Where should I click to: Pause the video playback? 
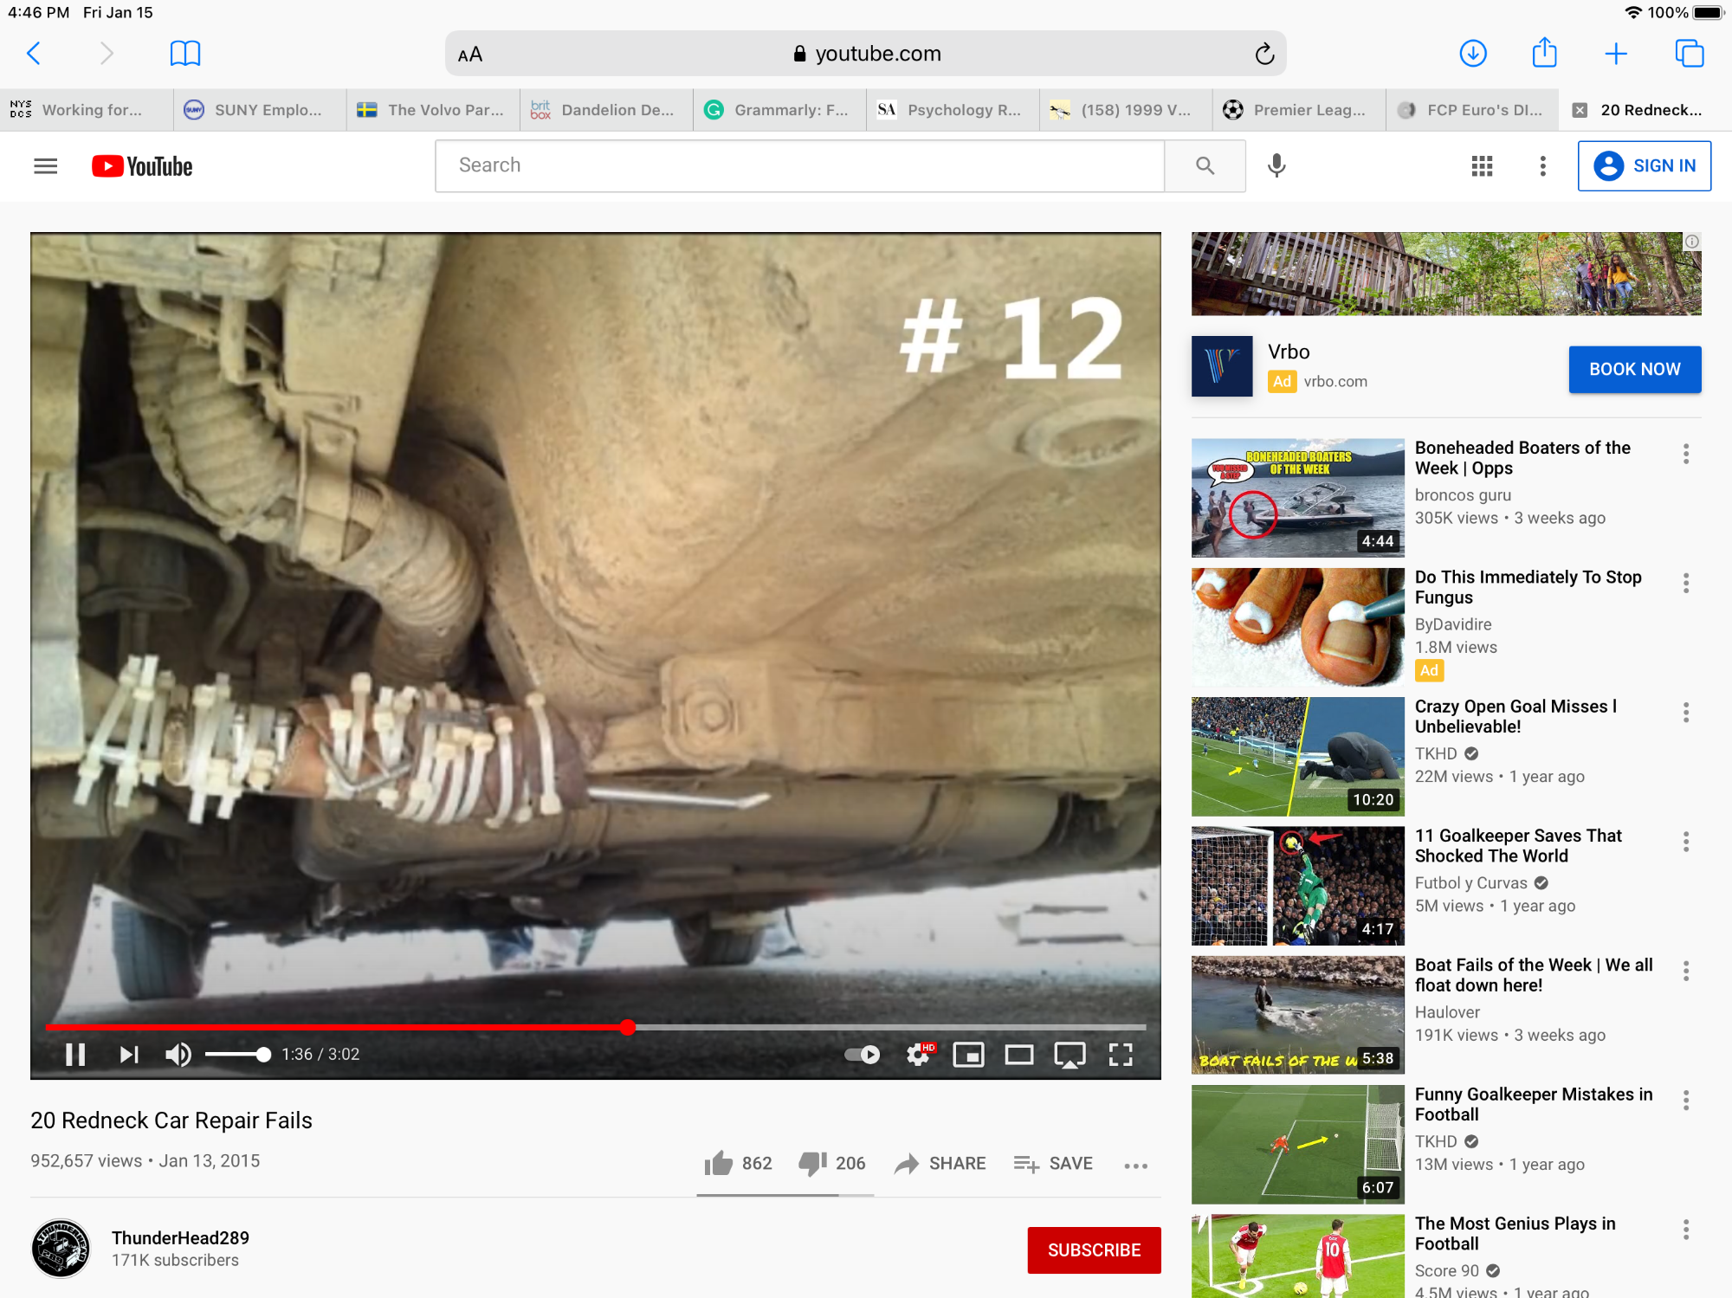pos(75,1054)
